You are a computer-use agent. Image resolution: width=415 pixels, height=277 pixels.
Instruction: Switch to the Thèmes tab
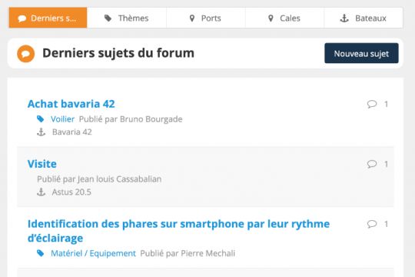pos(127,18)
